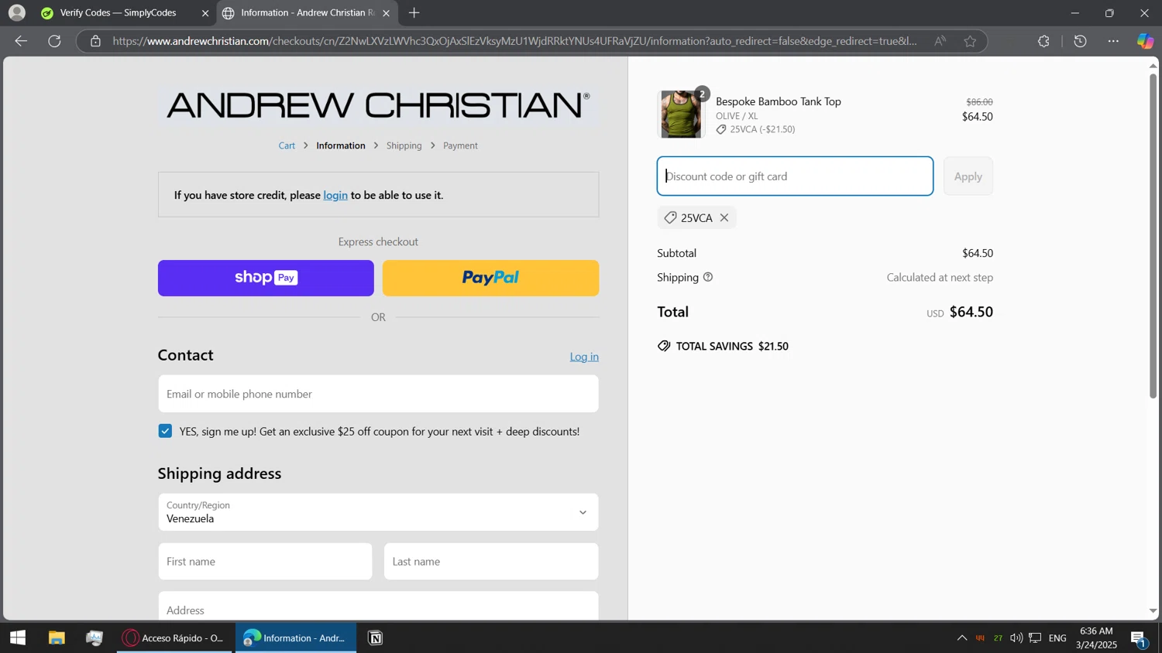Click the Apply discount button

pos(968,176)
